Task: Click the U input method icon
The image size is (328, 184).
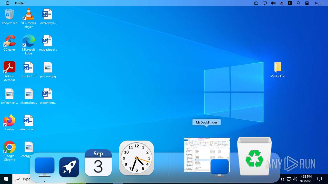Action: (x=290, y=3)
